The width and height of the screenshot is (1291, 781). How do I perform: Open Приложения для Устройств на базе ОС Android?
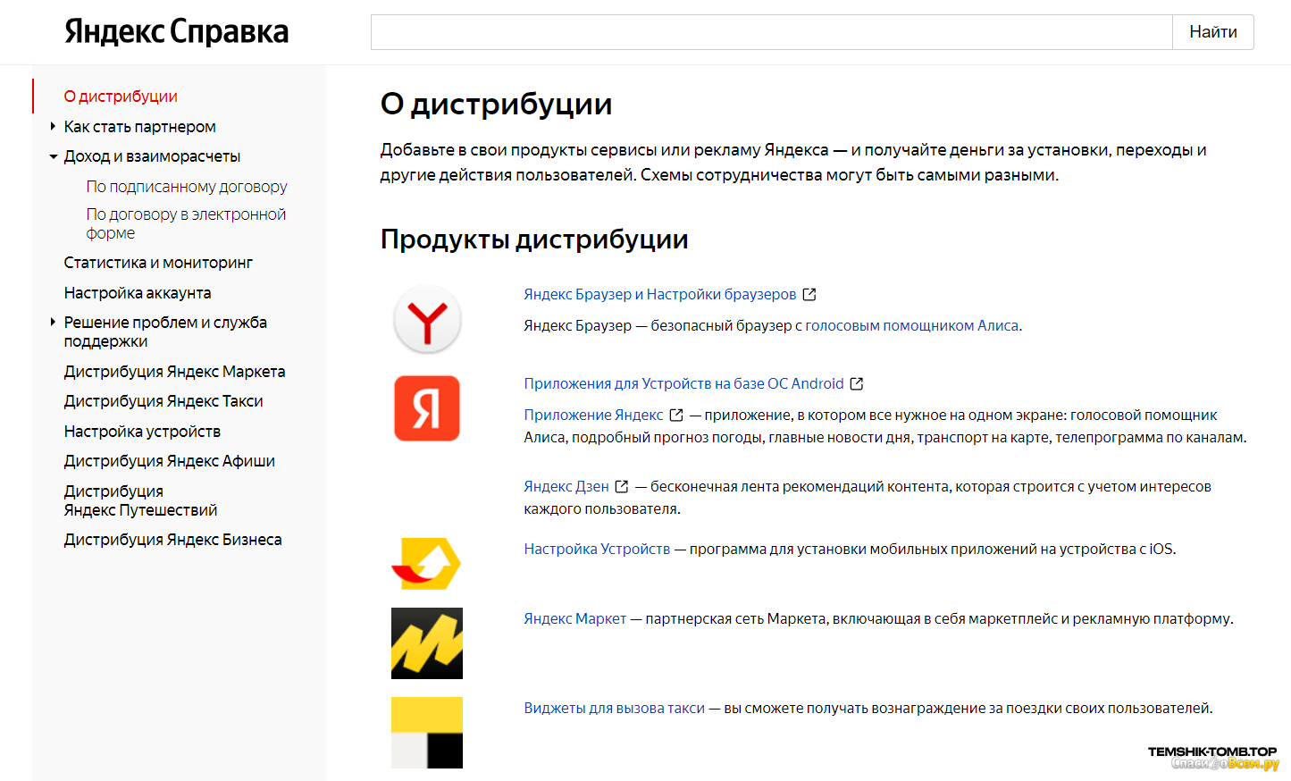click(x=683, y=383)
